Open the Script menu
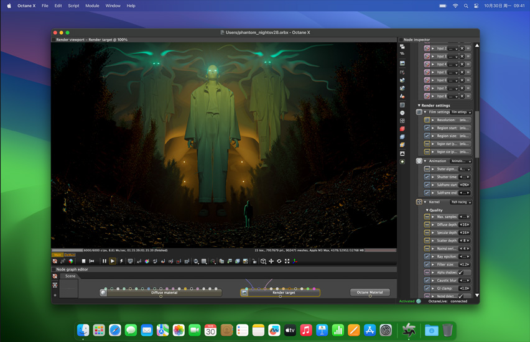The height and width of the screenshot is (342, 530). 73,6
